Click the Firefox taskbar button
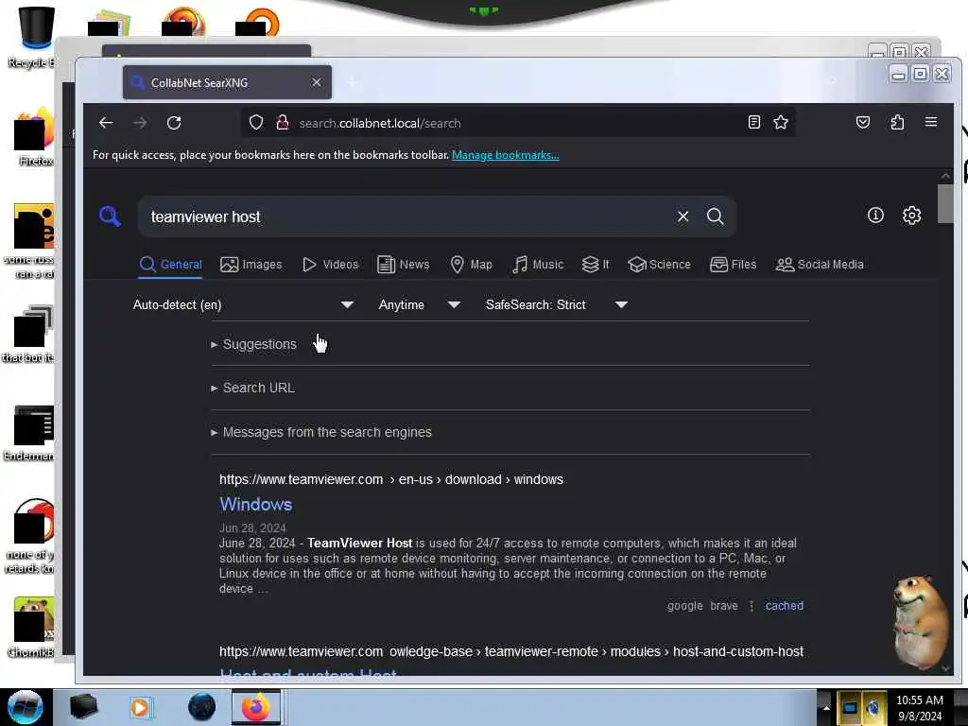 click(x=256, y=707)
